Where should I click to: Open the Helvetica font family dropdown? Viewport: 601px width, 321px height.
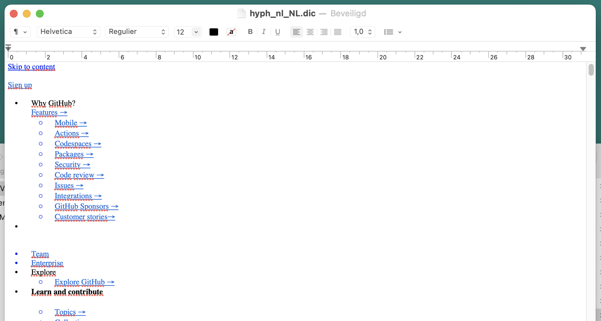[x=68, y=32]
